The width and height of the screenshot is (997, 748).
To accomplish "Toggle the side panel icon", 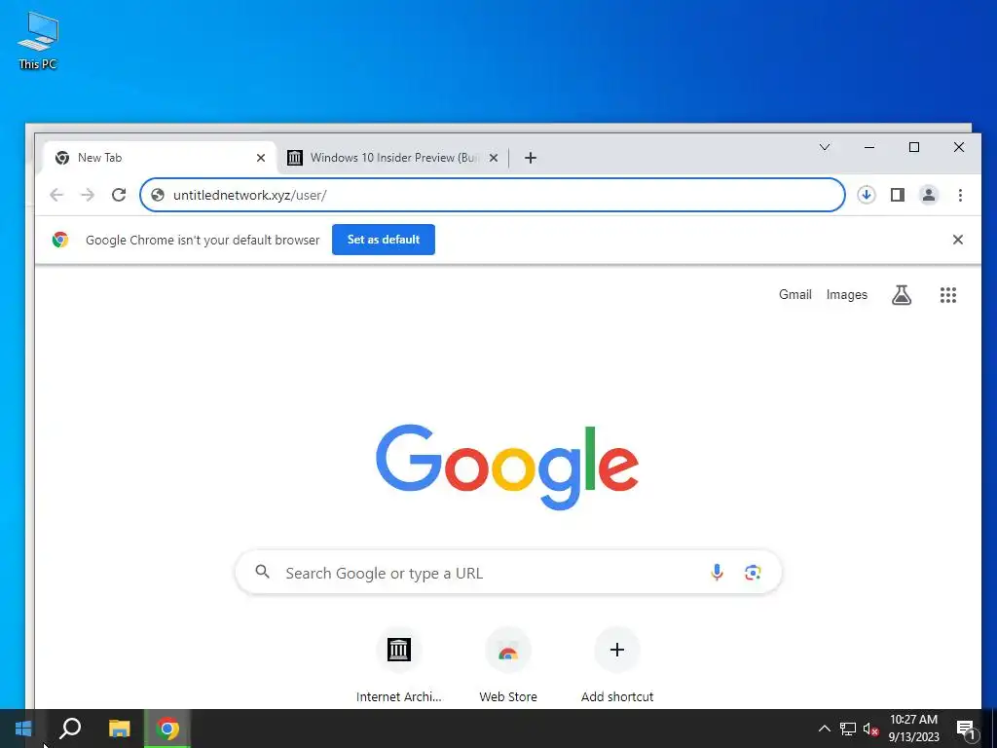I will pyautogui.click(x=897, y=195).
